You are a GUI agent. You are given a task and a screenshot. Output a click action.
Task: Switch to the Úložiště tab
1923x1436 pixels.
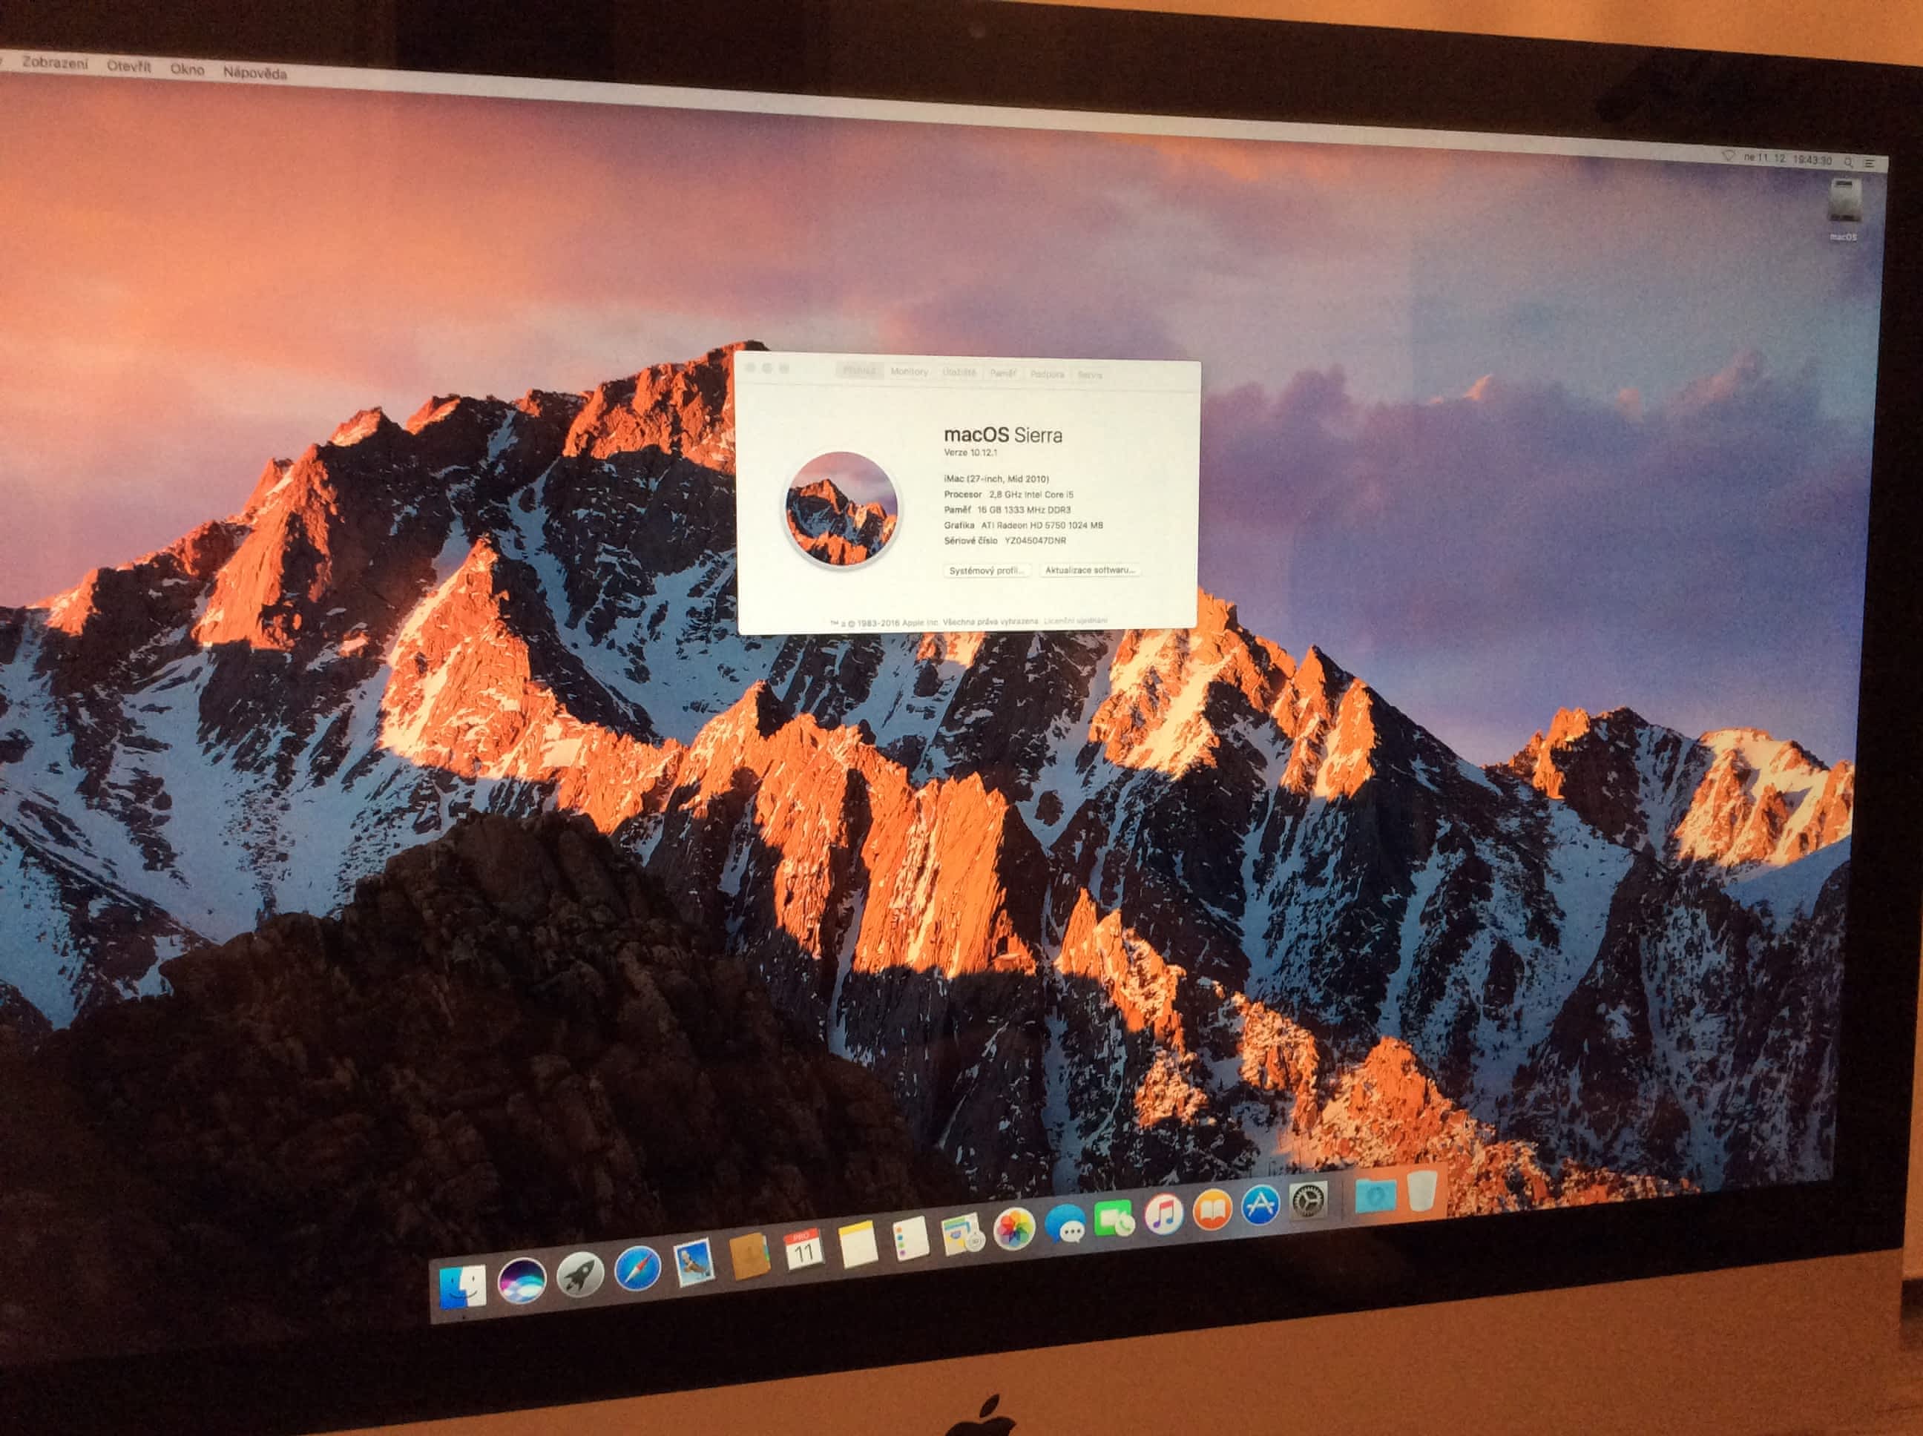click(959, 372)
